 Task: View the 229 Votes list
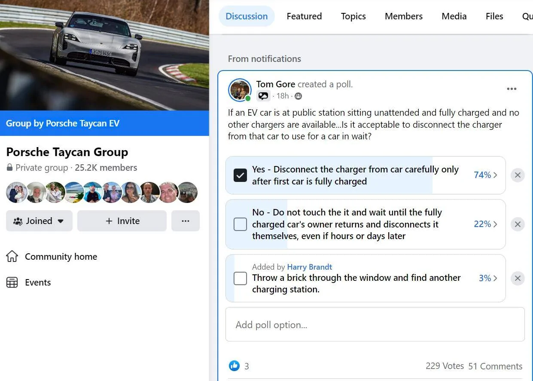coord(445,366)
